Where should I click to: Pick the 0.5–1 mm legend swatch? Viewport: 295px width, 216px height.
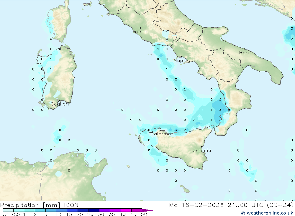19,210
